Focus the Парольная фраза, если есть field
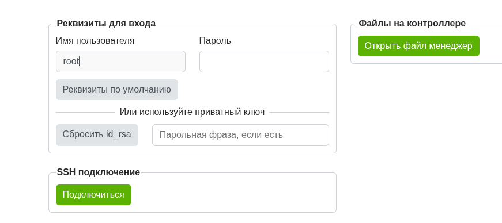The height and width of the screenshot is (223, 502). [x=240, y=135]
